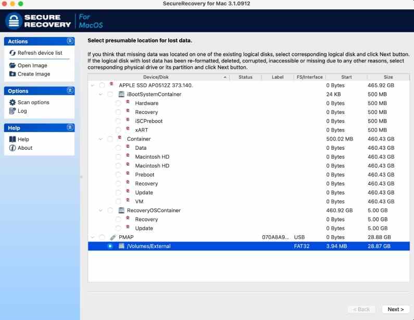Sort by the FS/Interface column header
Image resolution: width=414 pixels, height=320 pixels.
pyautogui.click(x=310, y=77)
